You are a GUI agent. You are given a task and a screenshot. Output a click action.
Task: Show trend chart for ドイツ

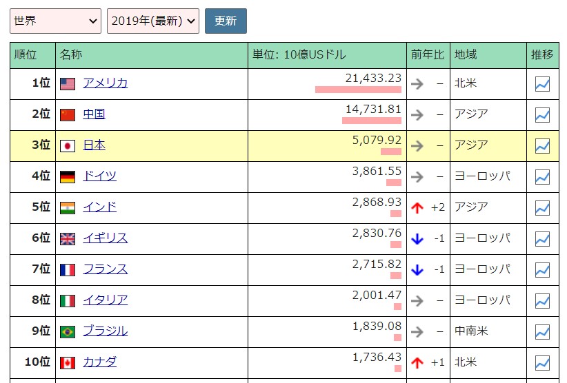(x=542, y=177)
